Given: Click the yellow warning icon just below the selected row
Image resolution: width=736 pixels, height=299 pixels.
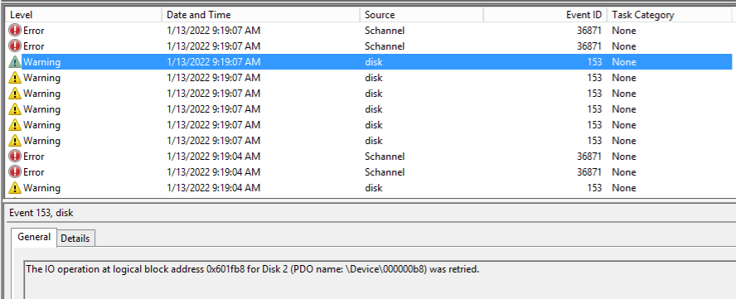Looking at the screenshot, I should (x=15, y=78).
